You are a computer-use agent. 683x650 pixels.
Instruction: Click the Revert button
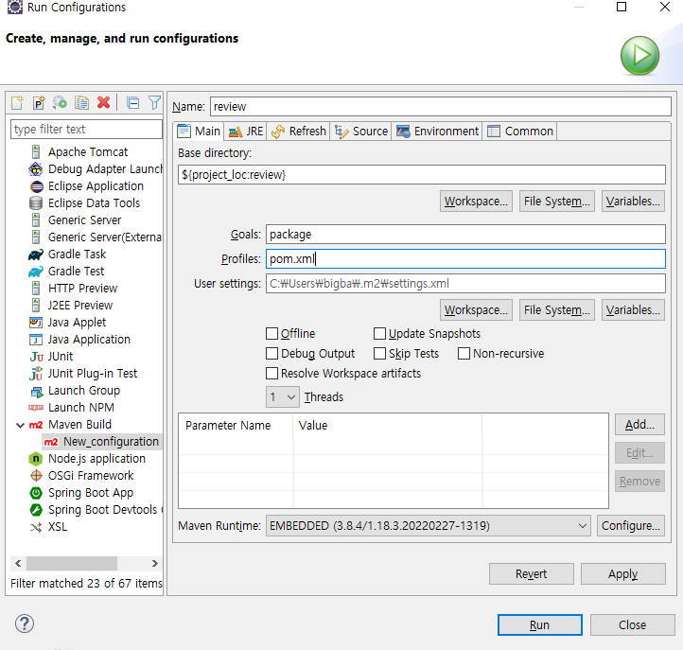531,573
